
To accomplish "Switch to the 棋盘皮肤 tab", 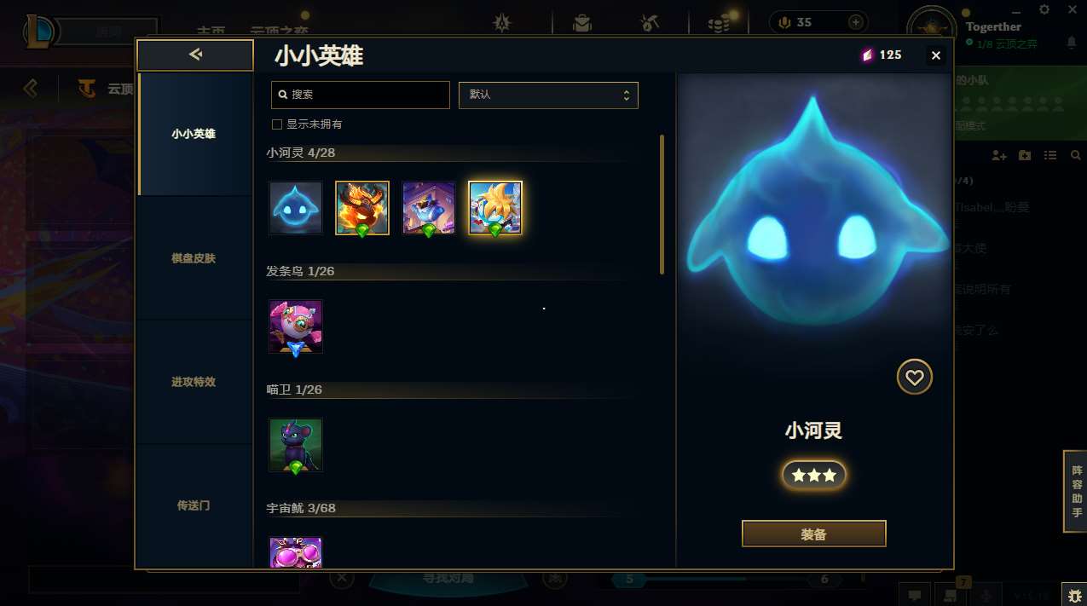I will point(194,258).
